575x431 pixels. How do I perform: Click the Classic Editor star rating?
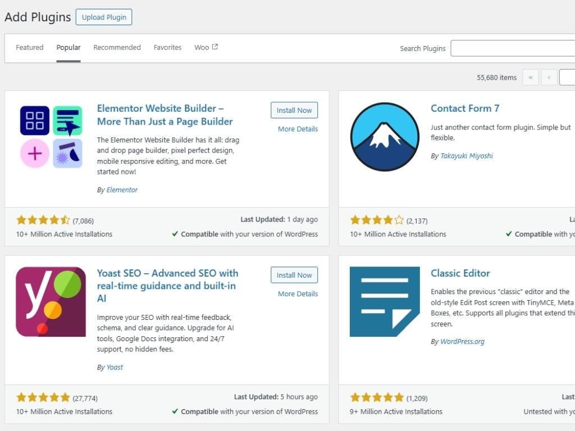[377, 397]
